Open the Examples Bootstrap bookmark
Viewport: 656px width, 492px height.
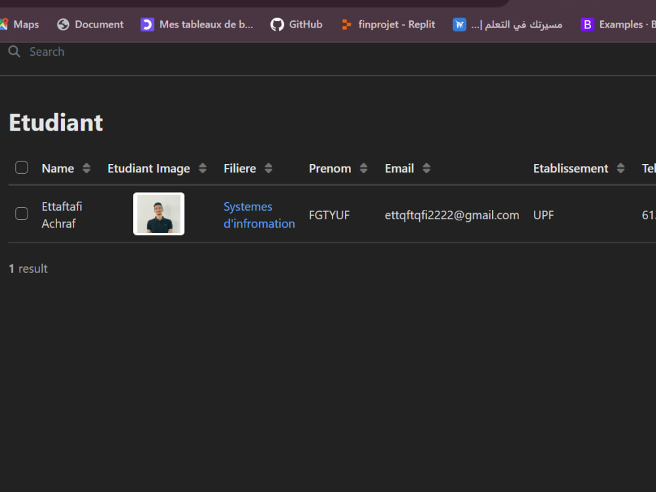coord(618,24)
